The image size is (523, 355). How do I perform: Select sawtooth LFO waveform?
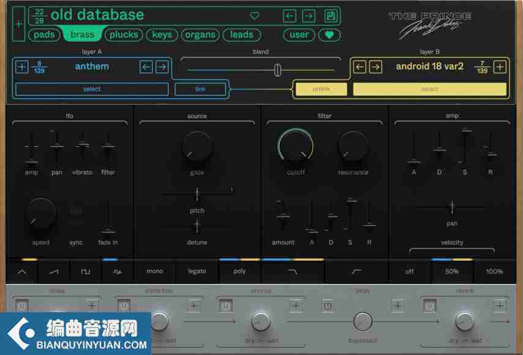pyautogui.click(x=54, y=272)
